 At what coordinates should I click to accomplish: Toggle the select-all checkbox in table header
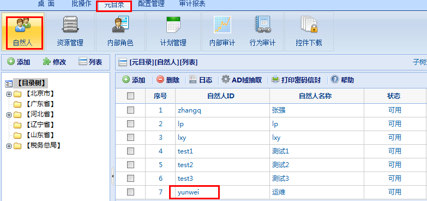pos(131,96)
